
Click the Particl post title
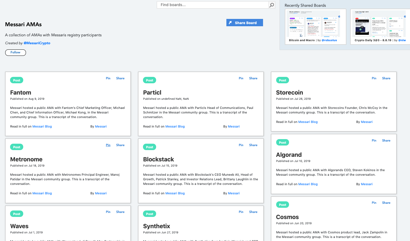152,92
